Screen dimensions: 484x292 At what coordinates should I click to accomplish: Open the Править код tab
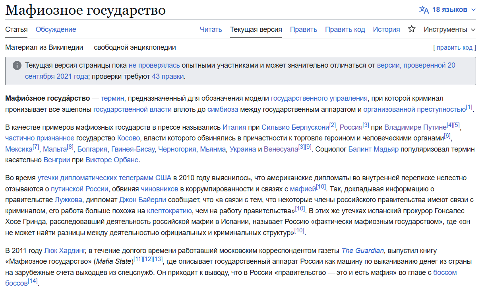pyautogui.click(x=345, y=29)
